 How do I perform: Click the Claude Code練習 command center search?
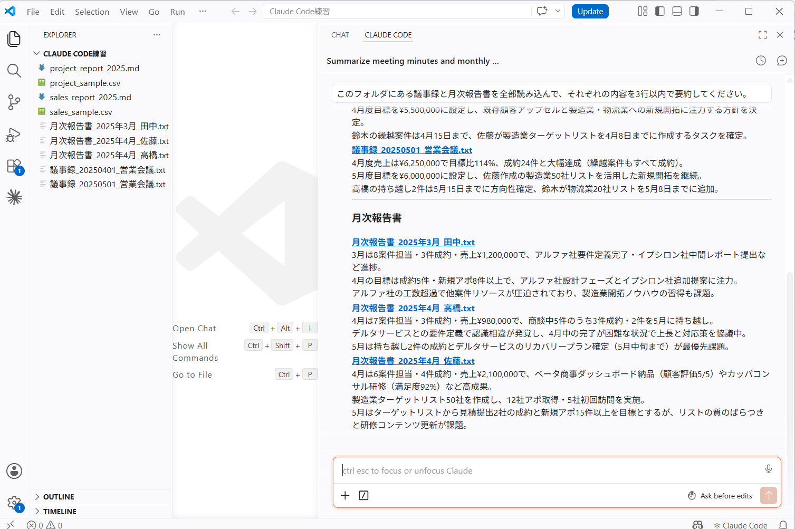tap(397, 11)
